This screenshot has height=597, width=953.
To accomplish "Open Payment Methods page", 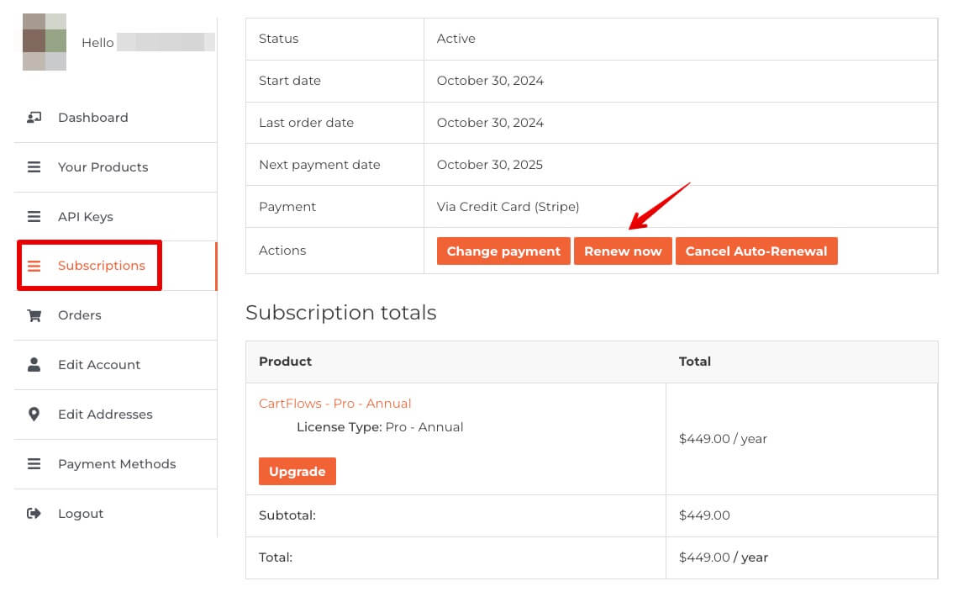I will click(x=117, y=464).
